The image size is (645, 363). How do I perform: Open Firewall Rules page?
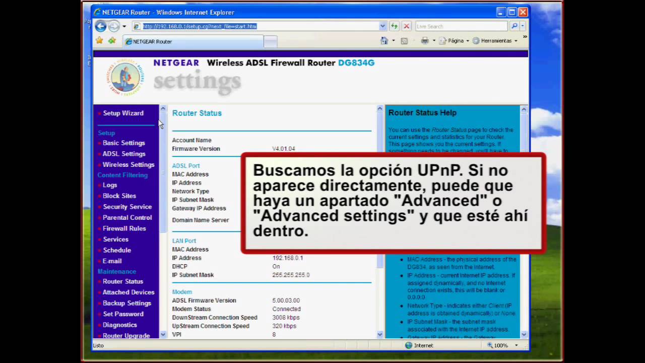click(x=124, y=228)
